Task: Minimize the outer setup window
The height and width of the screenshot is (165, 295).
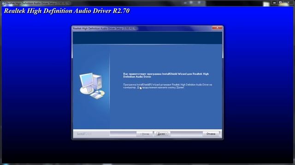Action: pos(275,3)
